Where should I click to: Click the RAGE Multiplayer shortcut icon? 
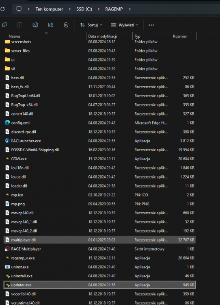click(7, 249)
